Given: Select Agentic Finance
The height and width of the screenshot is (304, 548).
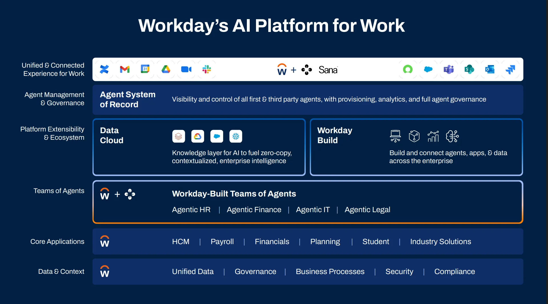Looking at the screenshot, I should pos(254,210).
